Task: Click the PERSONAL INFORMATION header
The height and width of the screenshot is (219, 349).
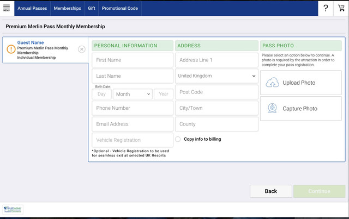Action: [x=133, y=46]
